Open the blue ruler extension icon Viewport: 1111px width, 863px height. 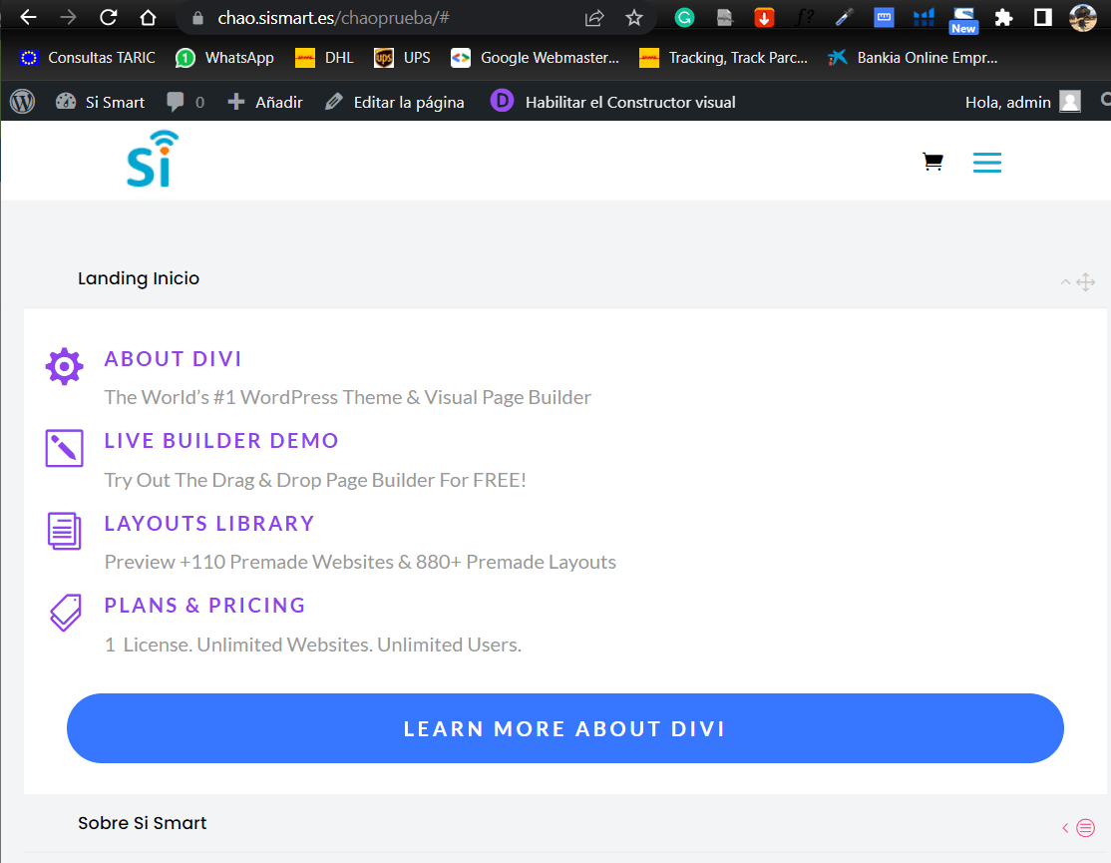[884, 18]
